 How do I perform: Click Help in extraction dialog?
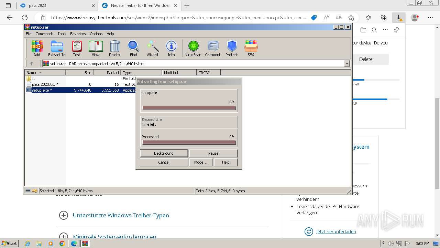coord(225,162)
